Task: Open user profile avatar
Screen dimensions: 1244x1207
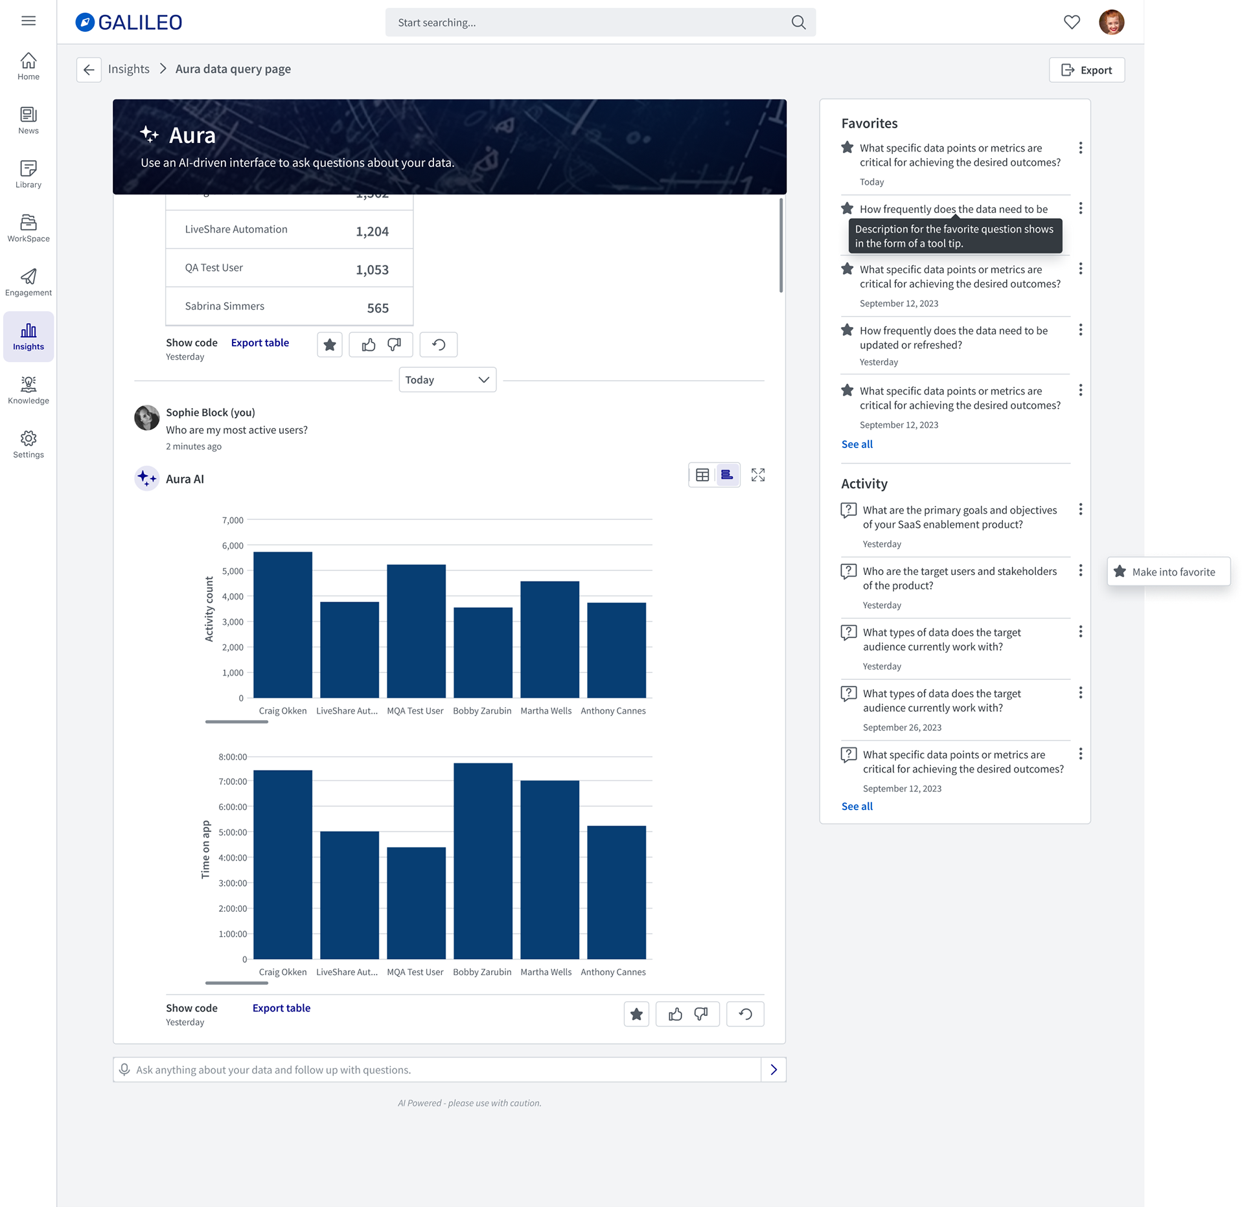Action: 1111,22
